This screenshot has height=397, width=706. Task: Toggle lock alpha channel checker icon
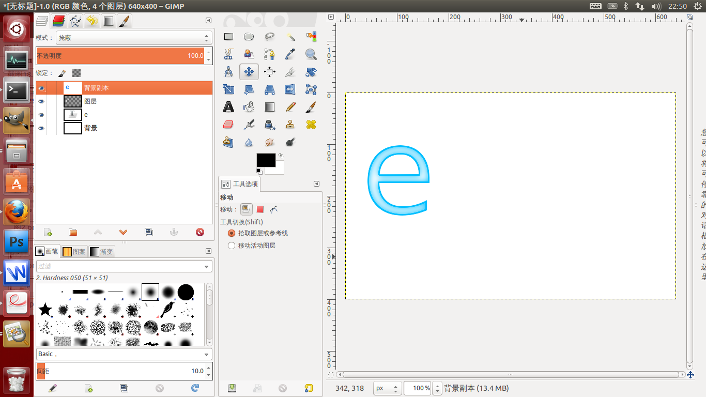pyautogui.click(x=76, y=73)
